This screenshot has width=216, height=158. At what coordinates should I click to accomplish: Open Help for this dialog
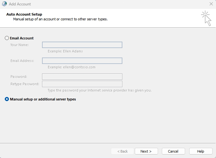click(201, 151)
